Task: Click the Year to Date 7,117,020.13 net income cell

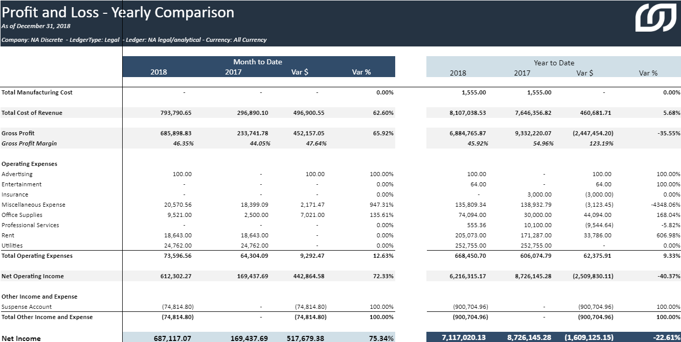Action: coord(464,338)
